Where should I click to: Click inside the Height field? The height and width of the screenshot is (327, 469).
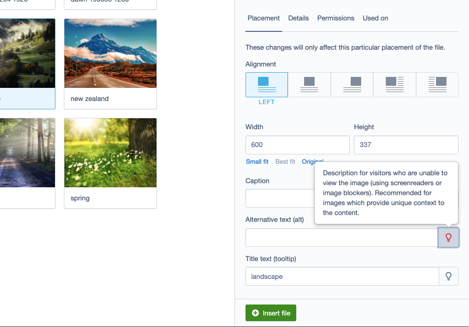coord(406,145)
